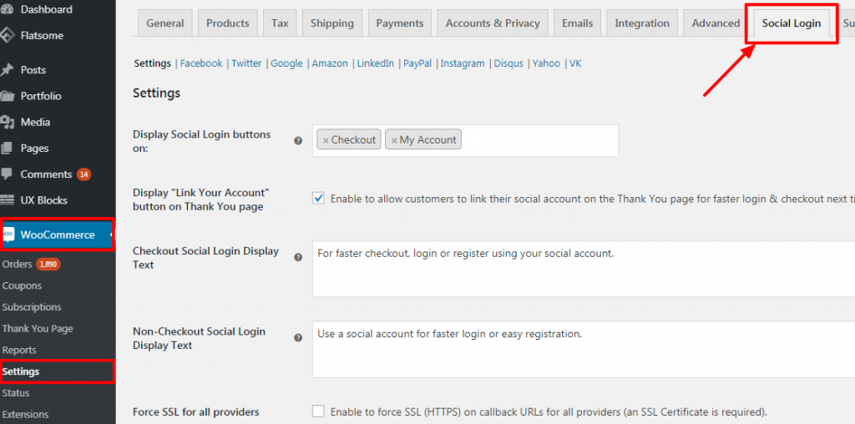This screenshot has width=855, height=424.
Task: Click the Comments 14 pending badge
Action: pyautogui.click(x=83, y=174)
